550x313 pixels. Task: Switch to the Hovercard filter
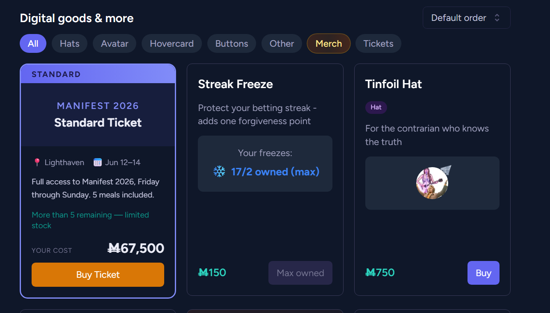point(172,44)
